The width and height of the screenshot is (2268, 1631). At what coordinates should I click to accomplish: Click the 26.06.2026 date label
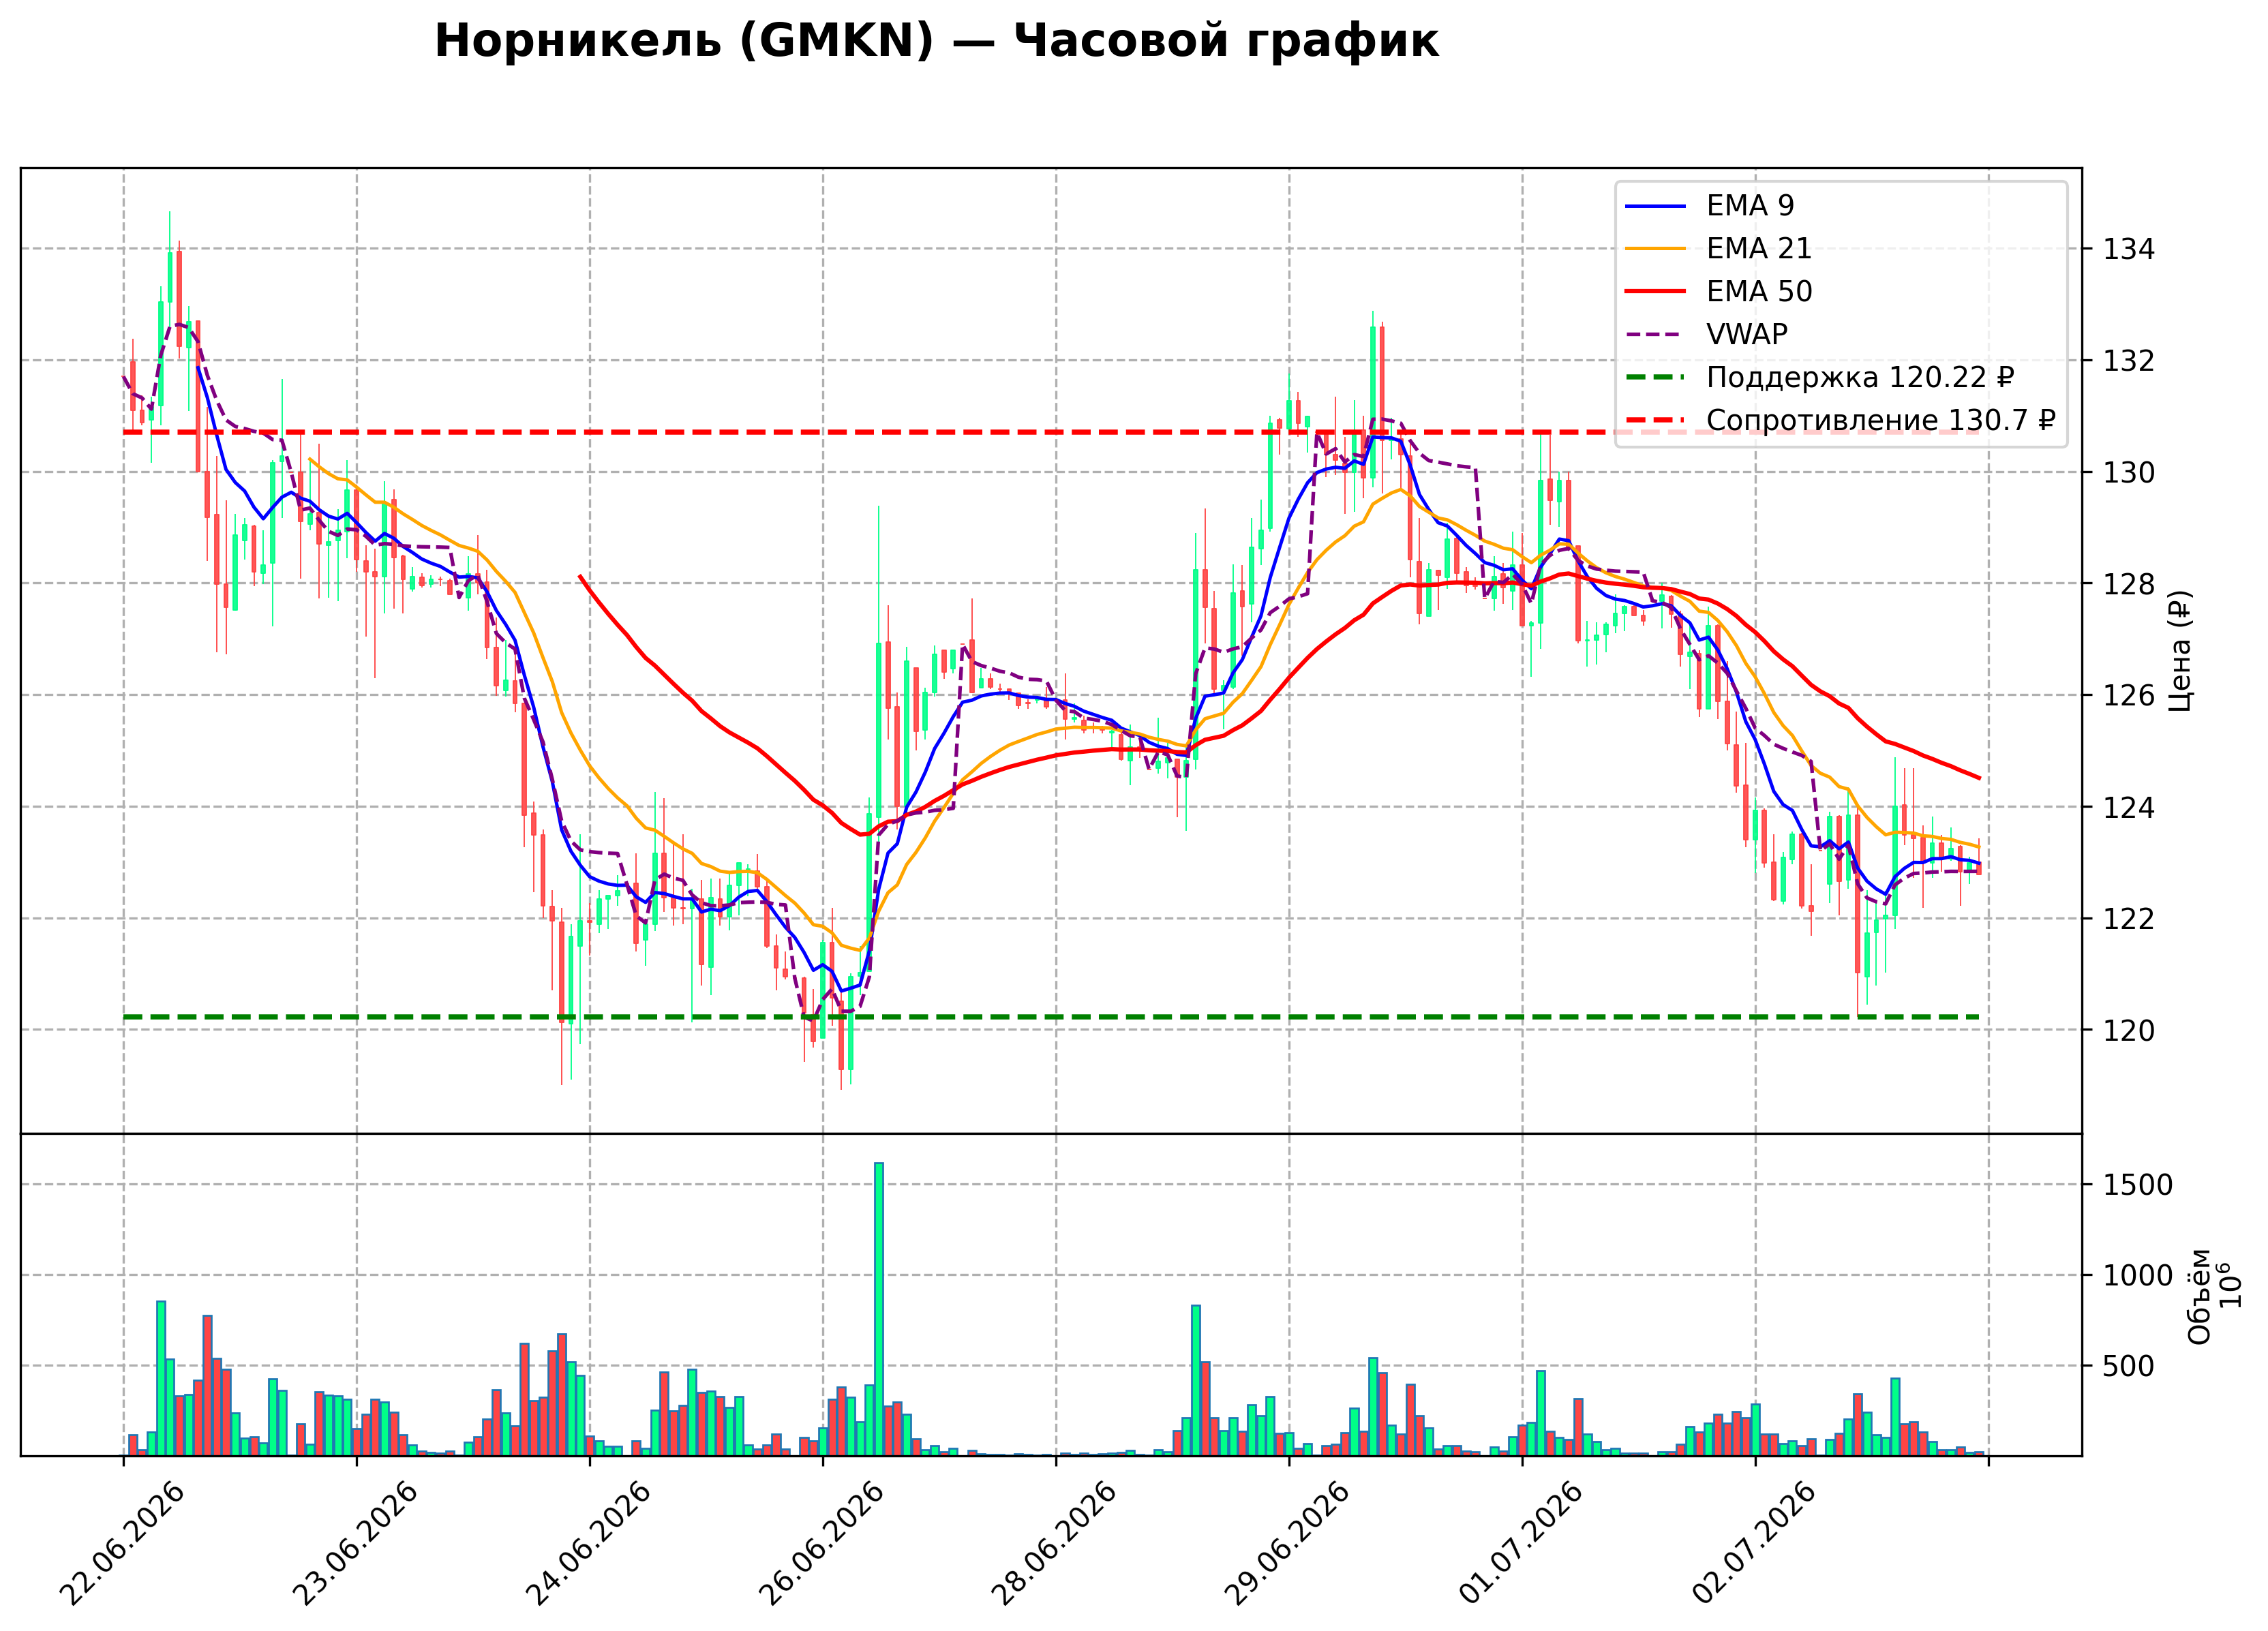pos(821,1543)
